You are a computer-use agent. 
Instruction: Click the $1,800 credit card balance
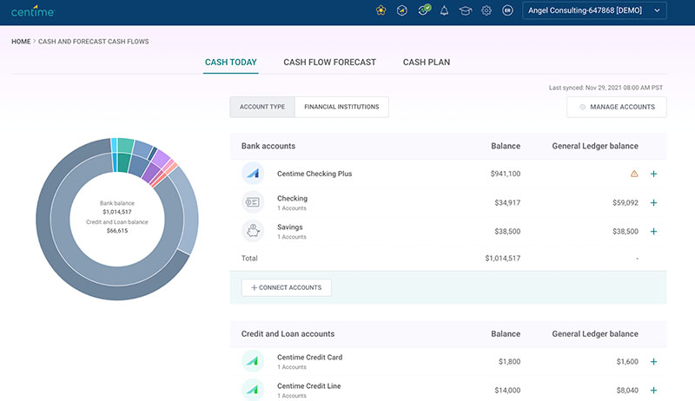[x=509, y=362]
